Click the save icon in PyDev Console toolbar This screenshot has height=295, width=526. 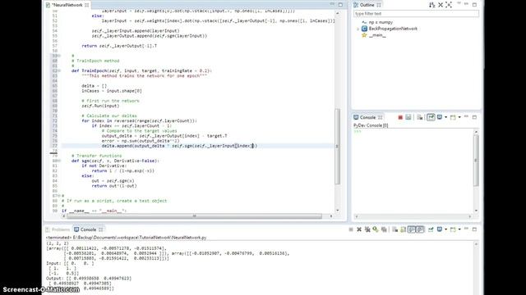pos(408,117)
